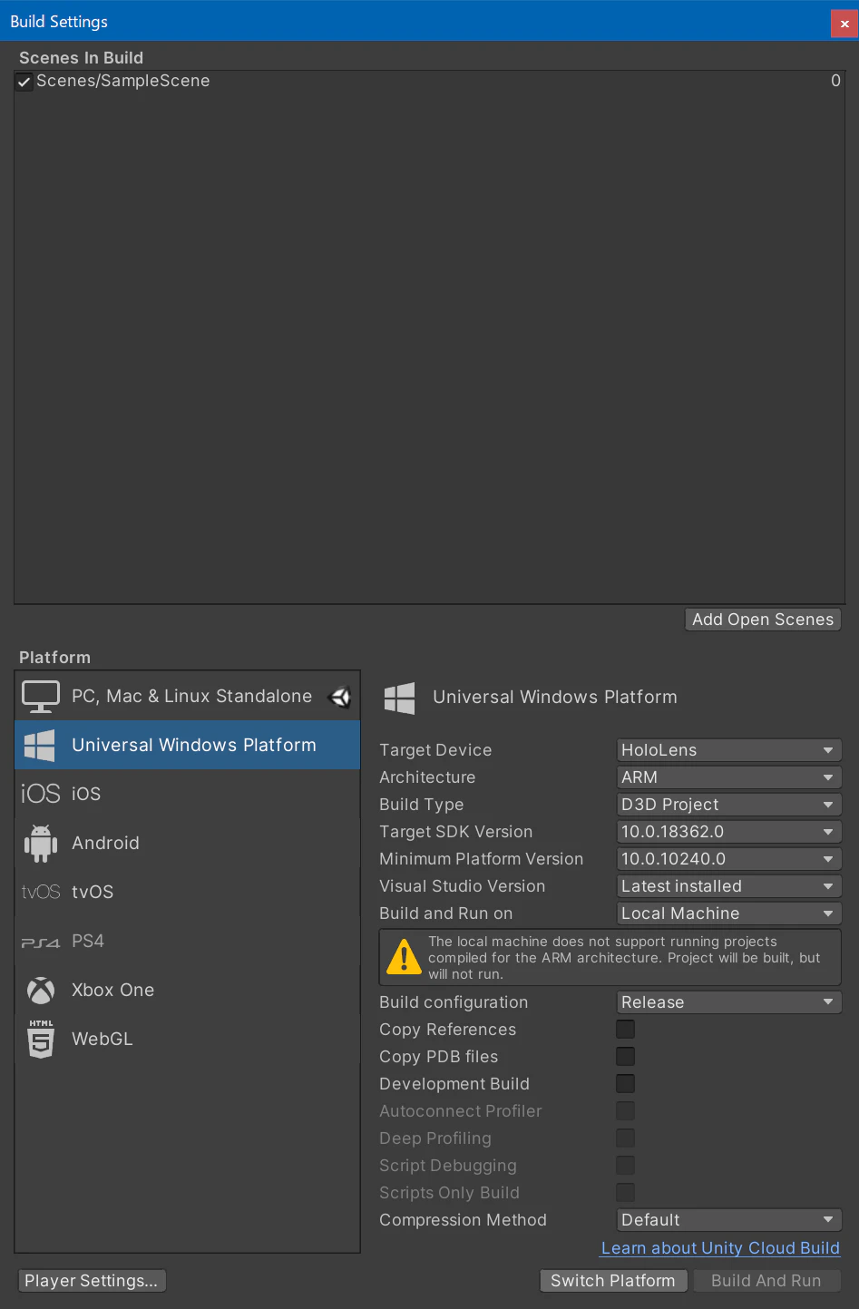Click the Windows logo in the settings header
The width and height of the screenshot is (859, 1309).
point(400,698)
